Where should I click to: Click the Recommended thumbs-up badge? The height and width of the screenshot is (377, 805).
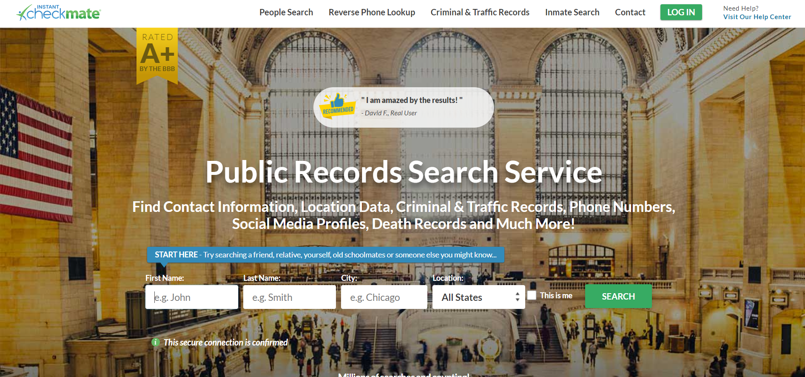pos(338,106)
